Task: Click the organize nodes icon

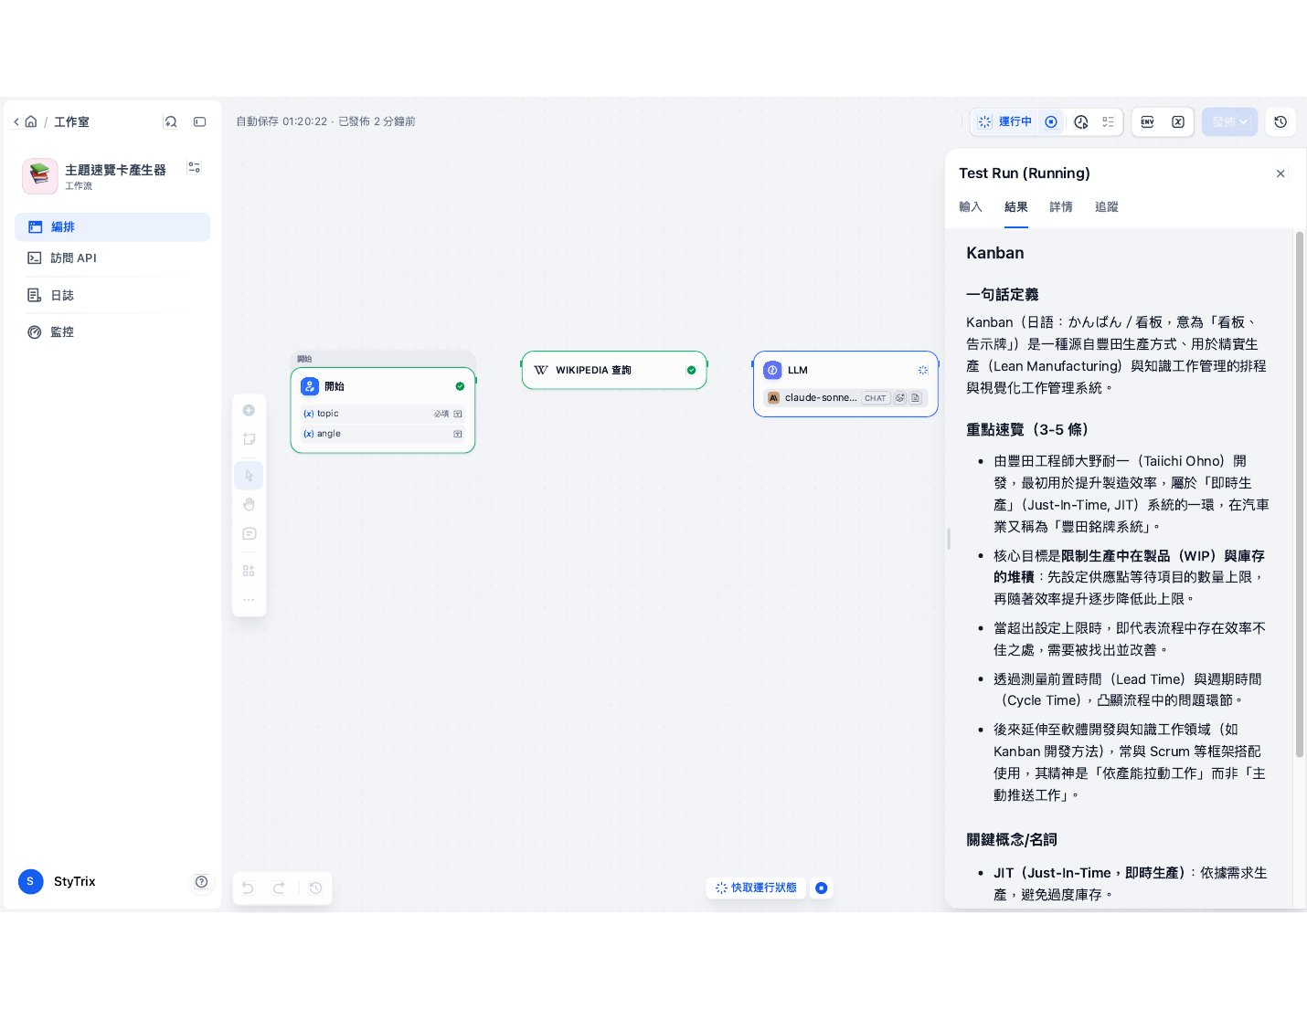Action: [x=249, y=571]
